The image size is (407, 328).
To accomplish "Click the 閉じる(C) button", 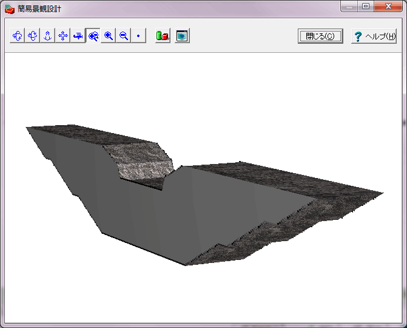I will click(x=320, y=36).
